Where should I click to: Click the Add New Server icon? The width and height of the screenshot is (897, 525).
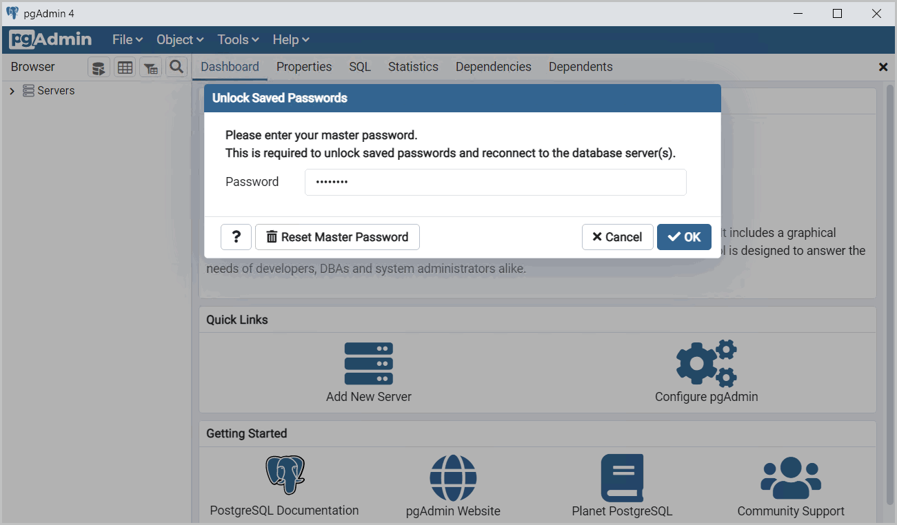[x=369, y=364]
